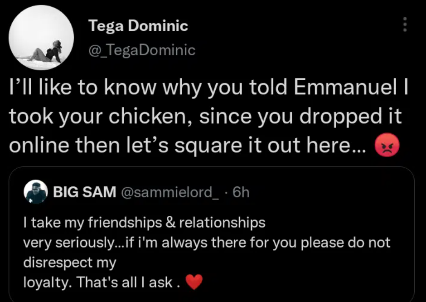Click the "disrespect my" line
Image resolution: width=426 pixels, height=302 pixels.
tap(70, 263)
